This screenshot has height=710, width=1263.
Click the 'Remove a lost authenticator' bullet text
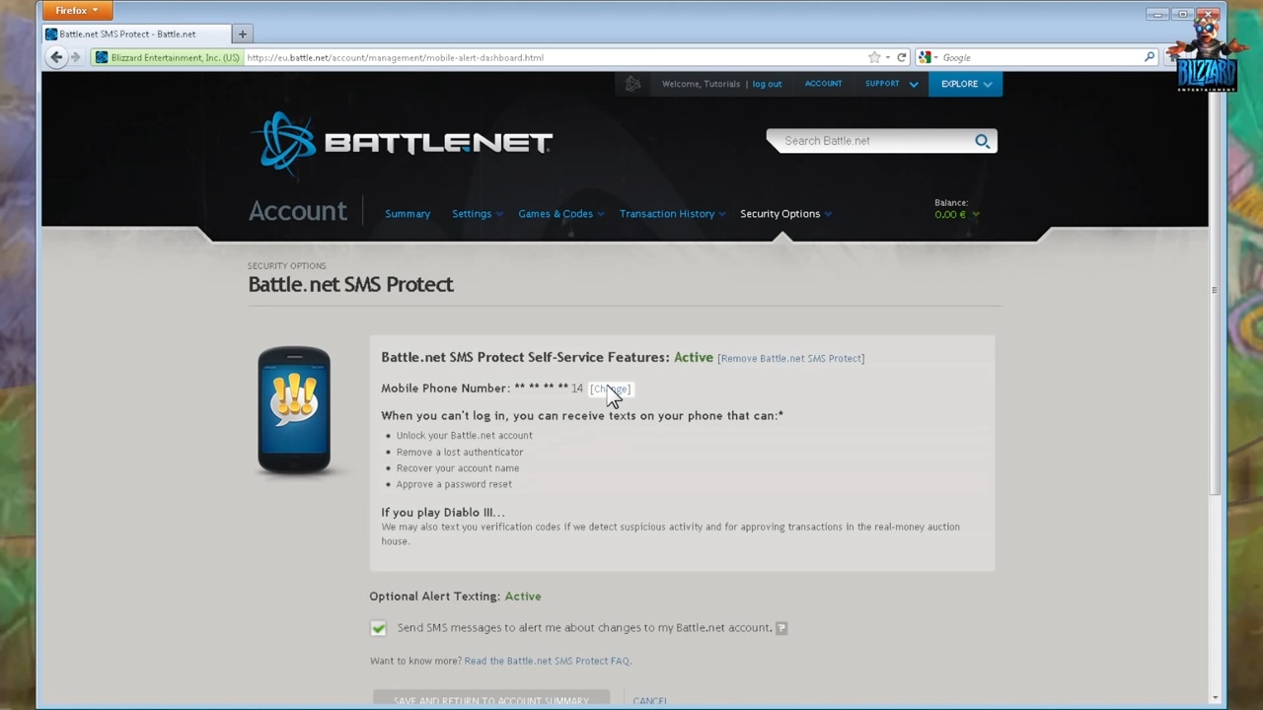[x=460, y=452]
